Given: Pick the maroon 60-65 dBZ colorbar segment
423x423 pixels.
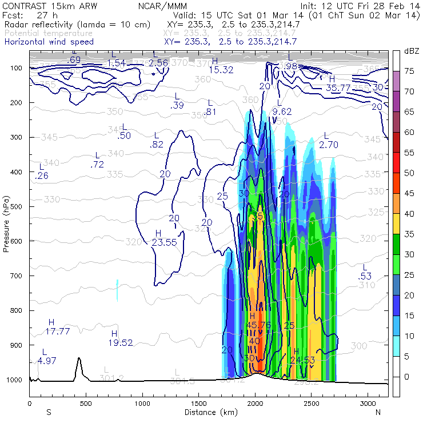Looking at the screenshot, I should click(x=396, y=122).
